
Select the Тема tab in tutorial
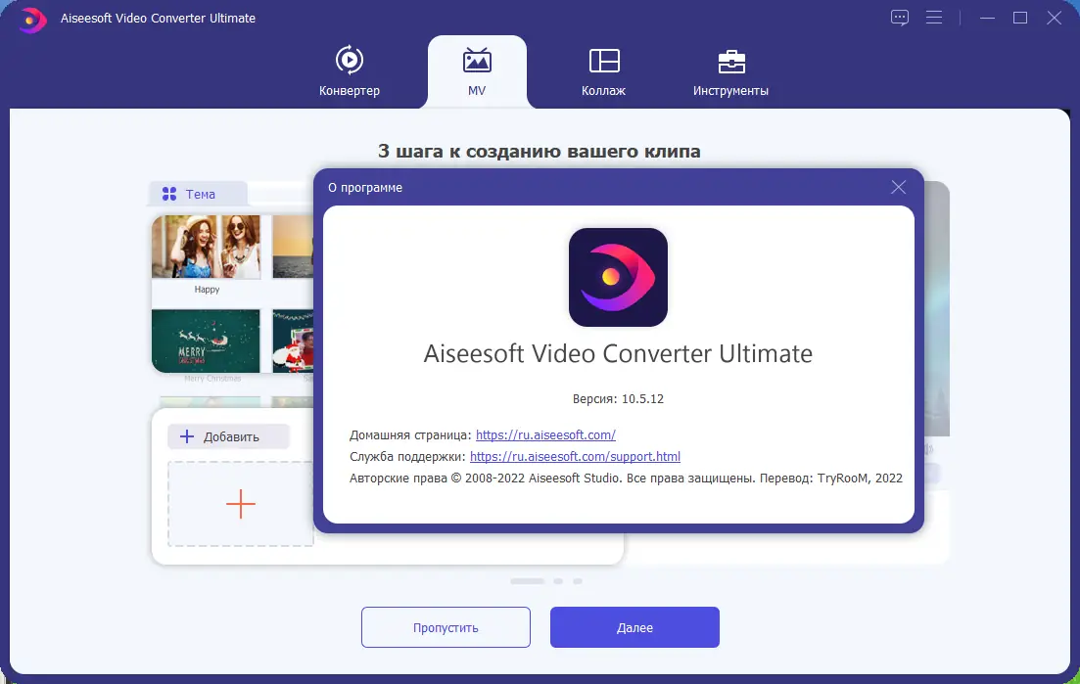[199, 194]
